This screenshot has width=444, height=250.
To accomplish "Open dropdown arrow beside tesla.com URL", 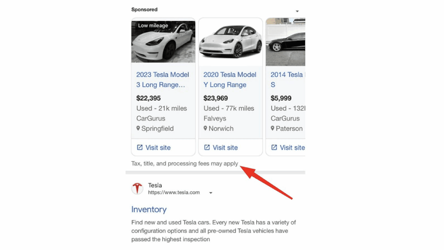I will point(211,193).
